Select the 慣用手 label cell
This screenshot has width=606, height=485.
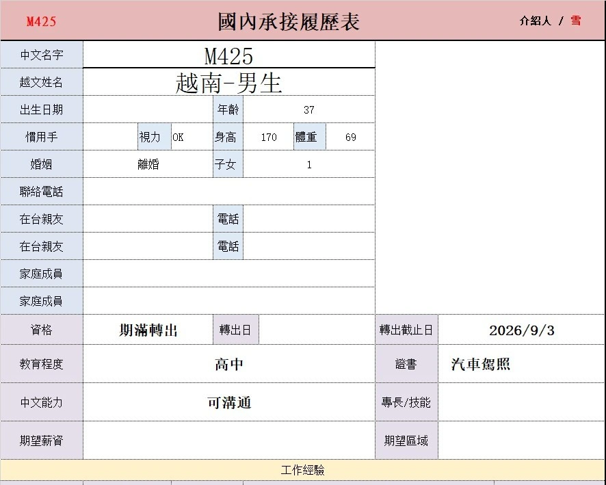click(x=42, y=137)
